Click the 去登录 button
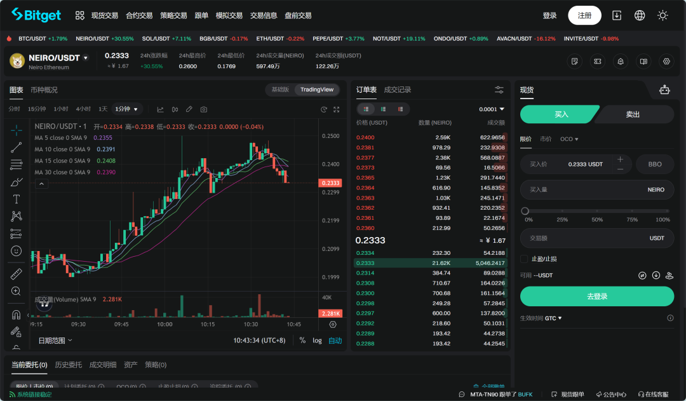The image size is (686, 401). pyautogui.click(x=596, y=296)
